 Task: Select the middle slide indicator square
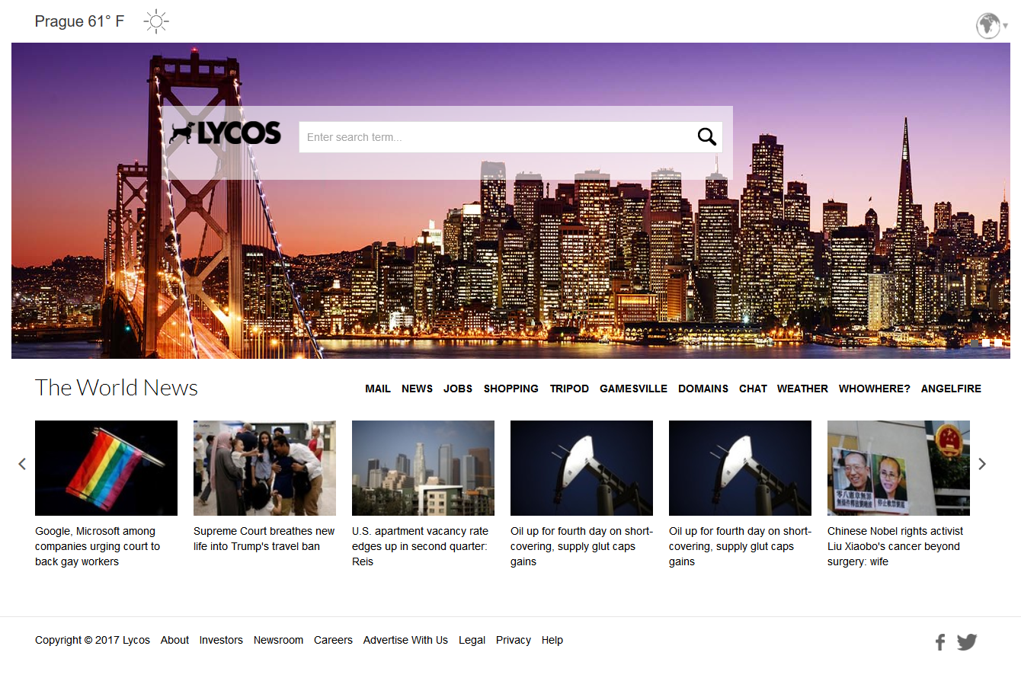click(x=986, y=343)
